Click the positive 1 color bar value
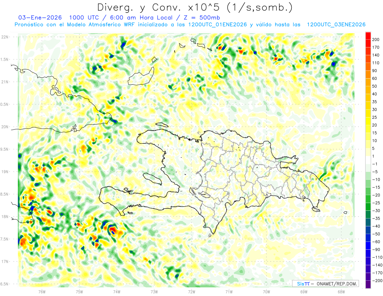383x296 pixels. point(373,156)
